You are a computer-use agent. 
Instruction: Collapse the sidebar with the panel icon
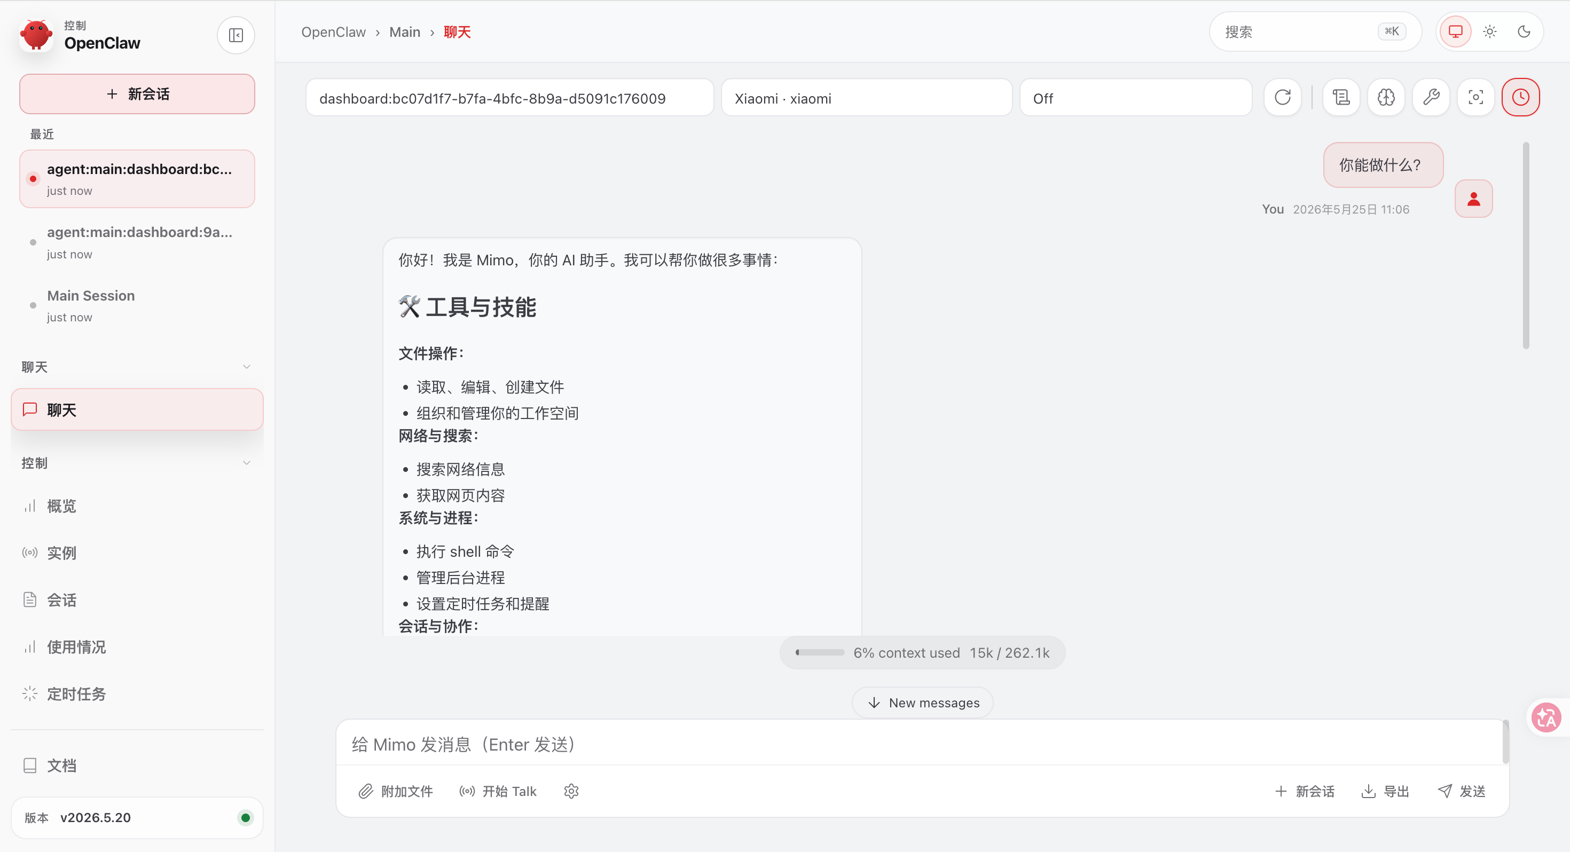click(x=236, y=35)
